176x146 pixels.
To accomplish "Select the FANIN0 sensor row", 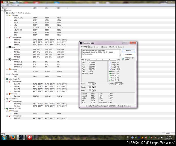I will (x=88, y=50).
